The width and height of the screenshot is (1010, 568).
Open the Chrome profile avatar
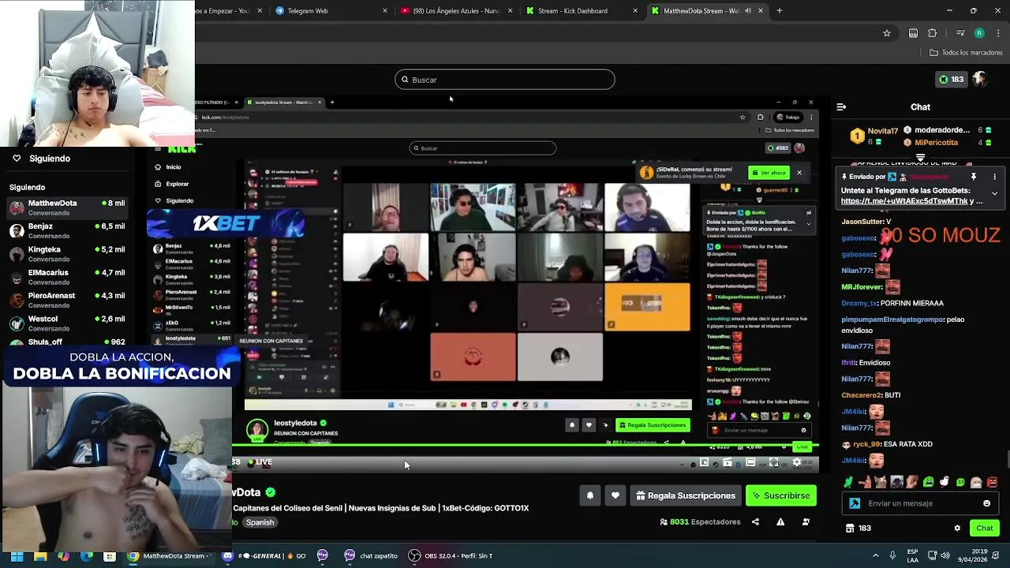point(979,33)
